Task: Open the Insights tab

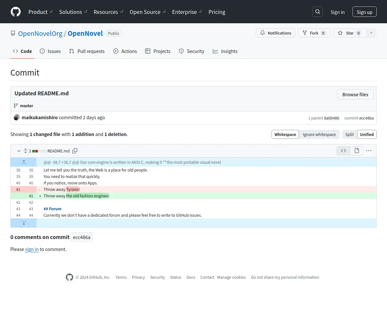Action: coord(225,51)
